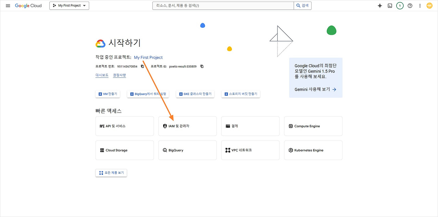The image size is (438, 217).
Task: Copy the project number 951143670854
Action: tap(142, 67)
